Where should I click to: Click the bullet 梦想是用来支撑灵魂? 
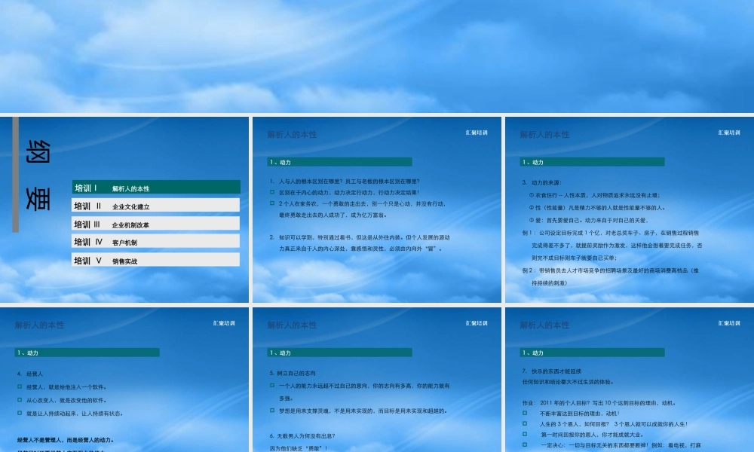[x=363, y=411]
